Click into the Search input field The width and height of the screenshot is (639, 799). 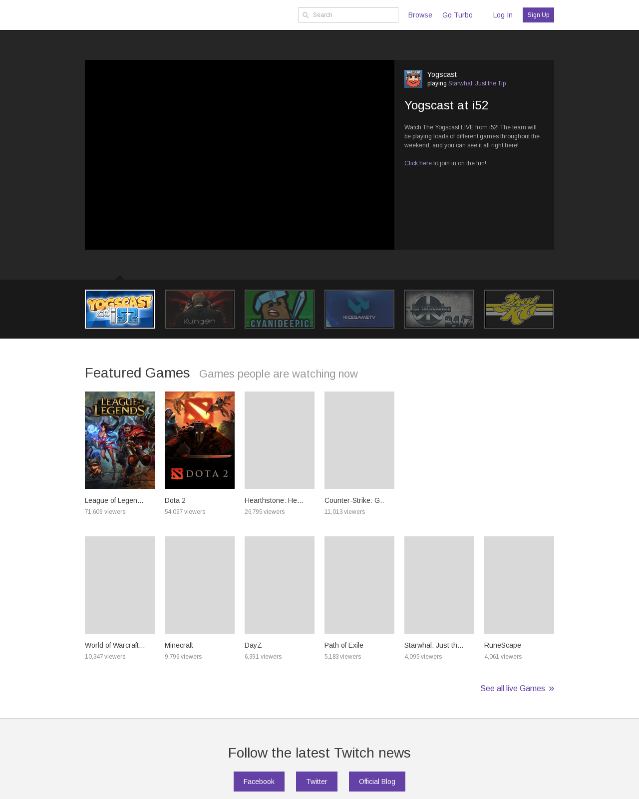[348, 15]
